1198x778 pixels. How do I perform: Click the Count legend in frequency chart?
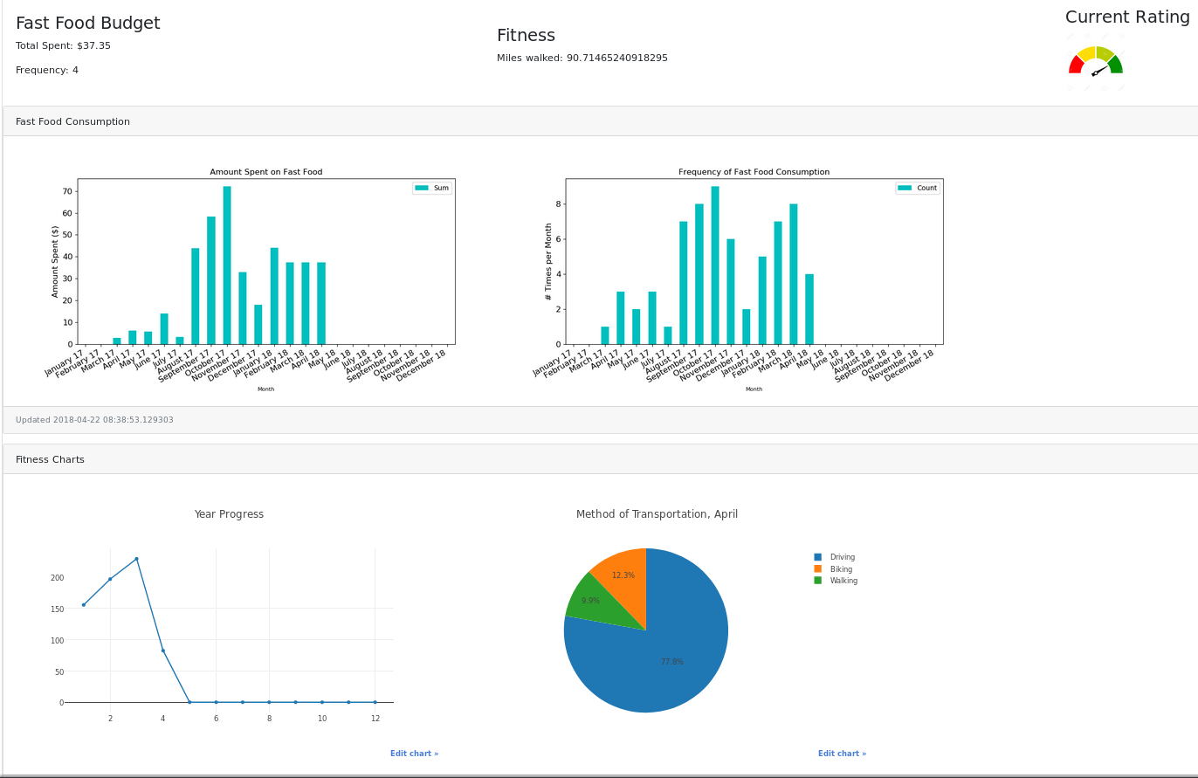click(x=918, y=188)
